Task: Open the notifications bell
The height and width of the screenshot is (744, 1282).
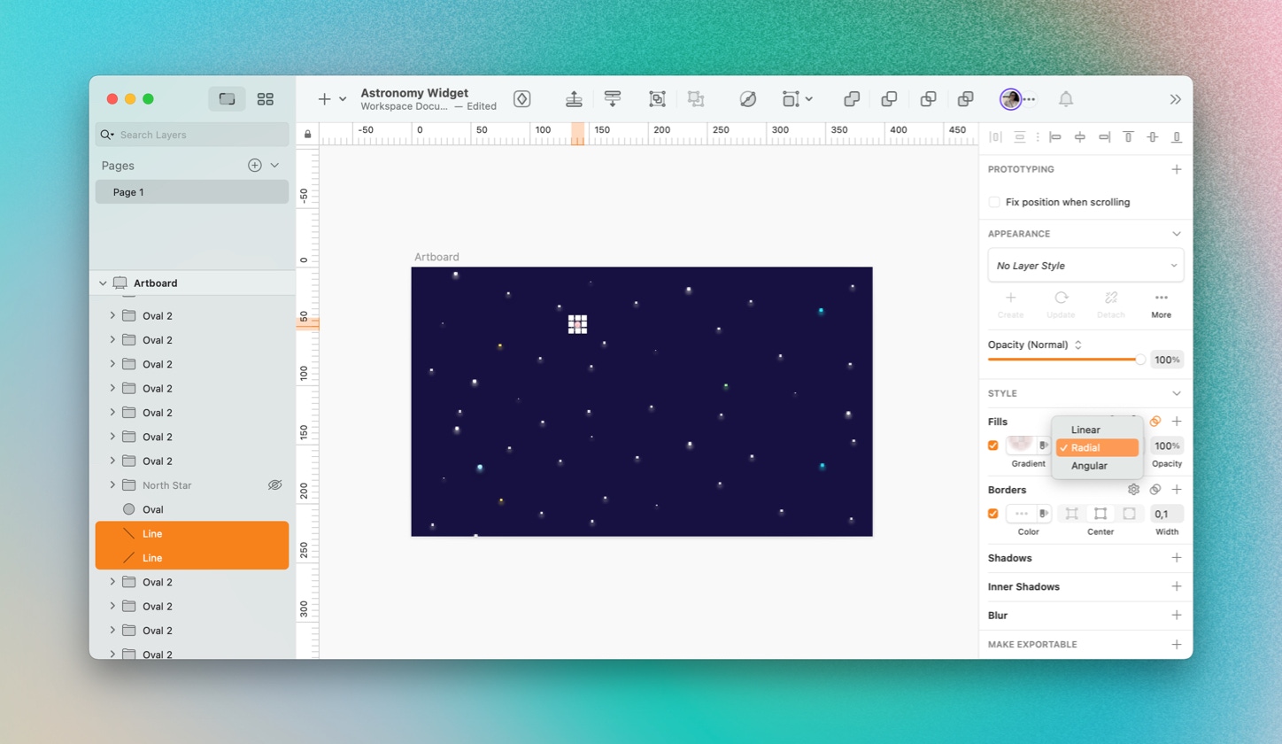Action: (x=1066, y=99)
